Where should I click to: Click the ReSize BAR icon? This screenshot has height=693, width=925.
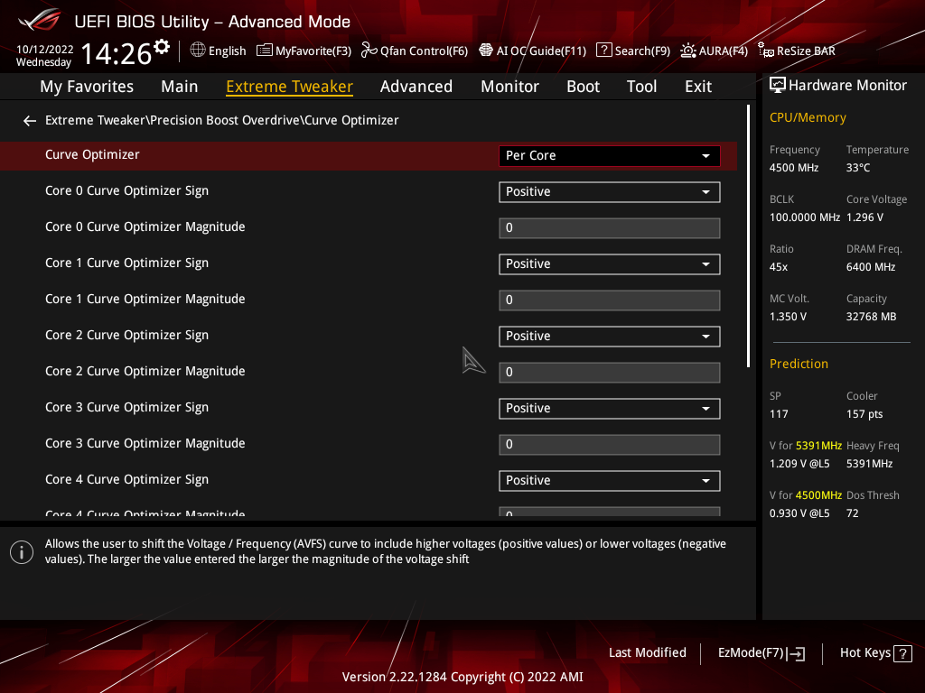766,51
